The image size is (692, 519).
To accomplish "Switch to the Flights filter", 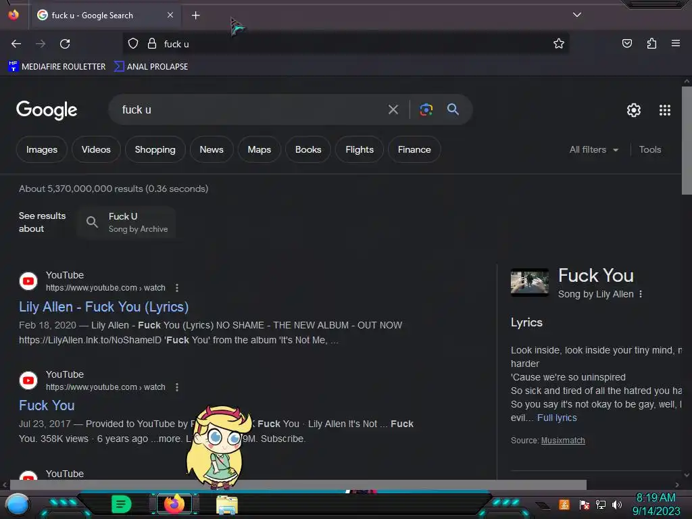I will [x=360, y=149].
